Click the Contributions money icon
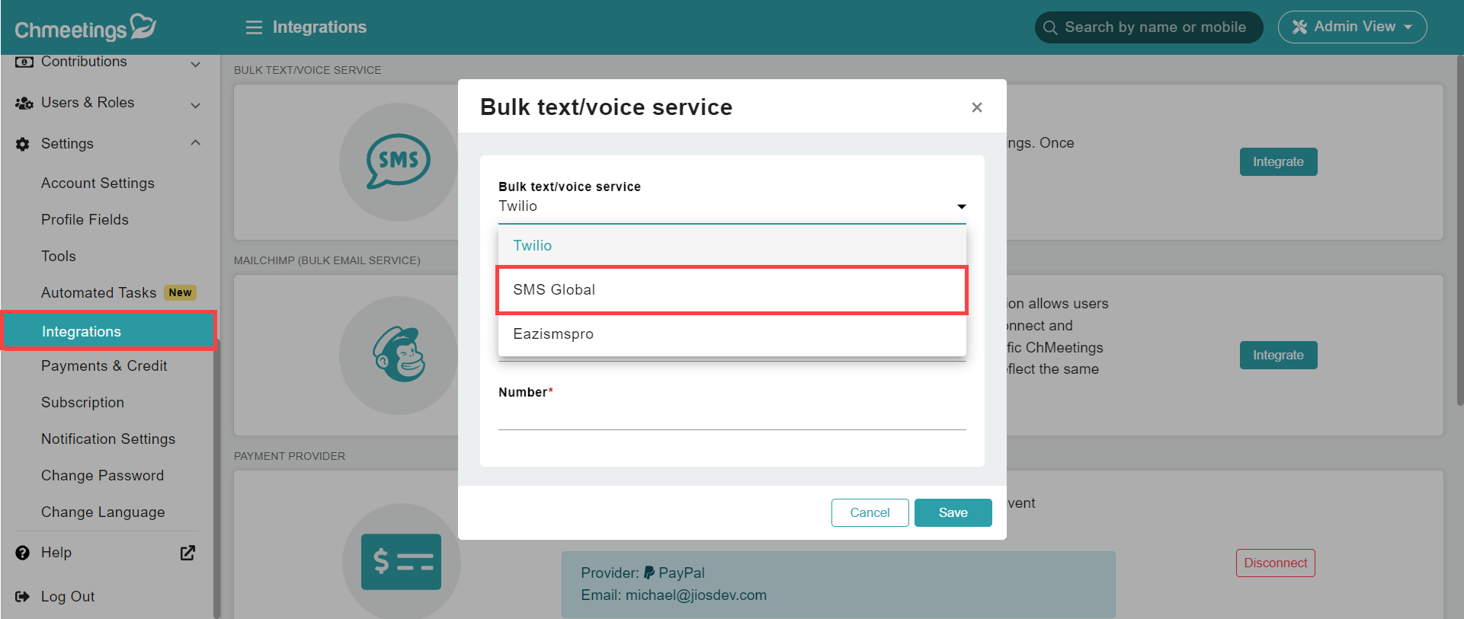Viewport: 1464px width, 619px height. [x=24, y=62]
